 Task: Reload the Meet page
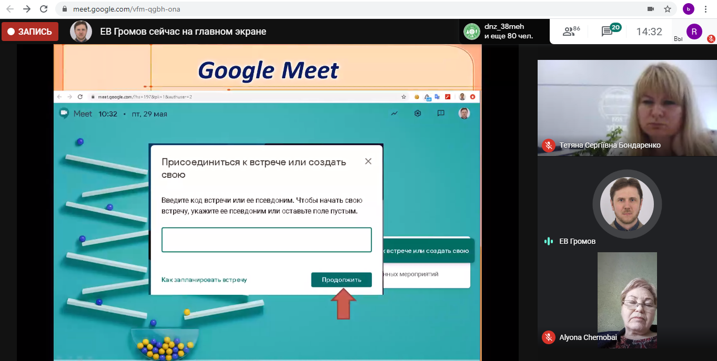click(x=44, y=9)
